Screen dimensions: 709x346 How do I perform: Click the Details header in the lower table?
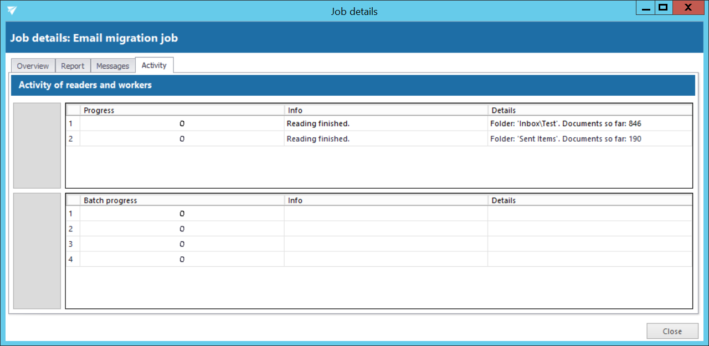[589, 200]
